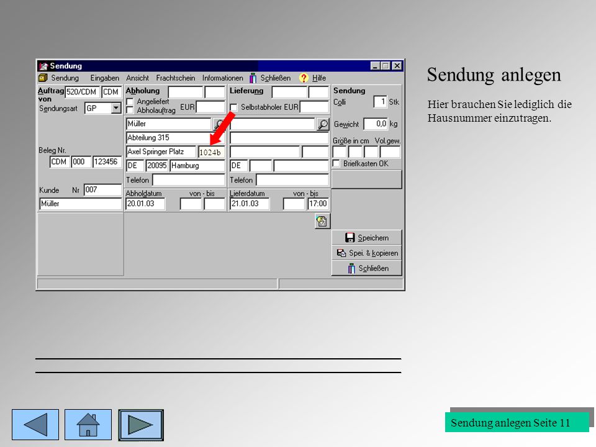
Task: Click the Auftrag field 520/CDM
Action: [83, 92]
